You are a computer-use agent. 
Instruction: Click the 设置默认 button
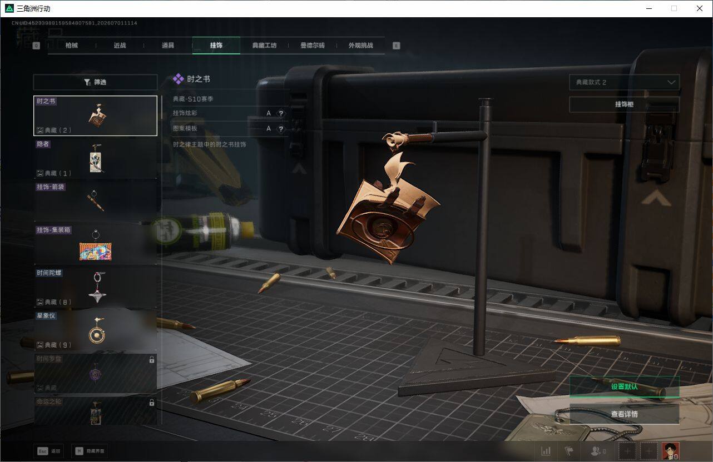point(624,387)
